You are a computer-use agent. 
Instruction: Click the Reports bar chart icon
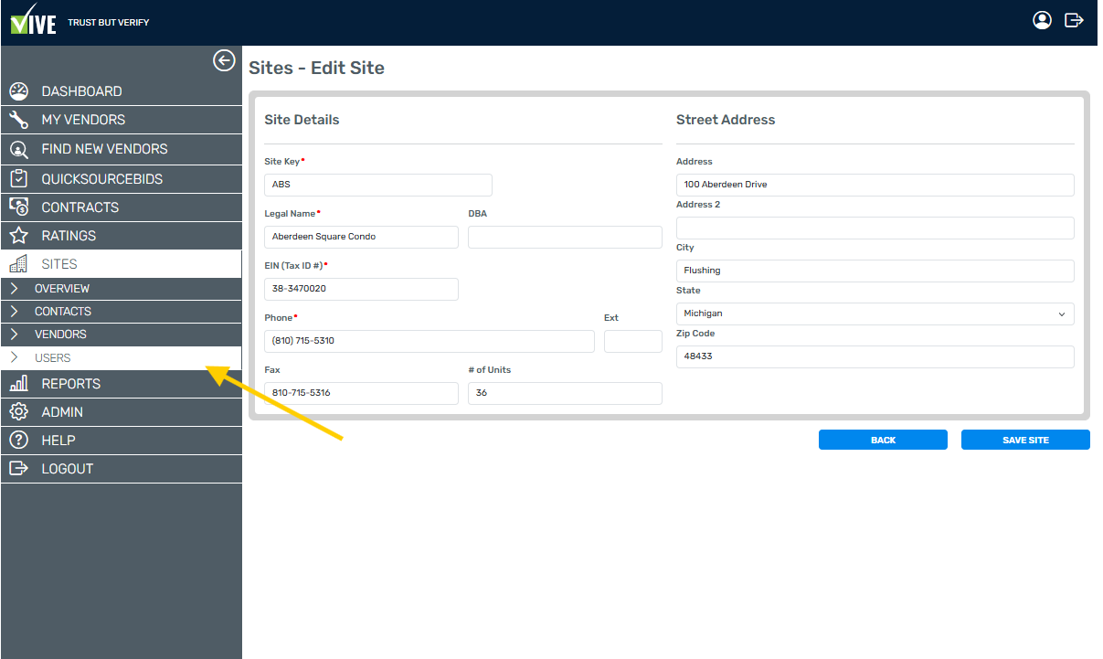tap(19, 384)
